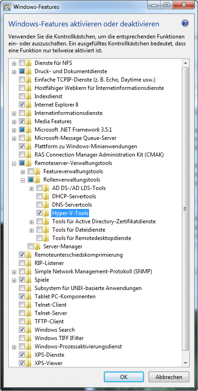The width and height of the screenshot is (198, 391).
Task: Click the RIP-Listener folder icon
Action: pyautogui.click(x=29, y=263)
